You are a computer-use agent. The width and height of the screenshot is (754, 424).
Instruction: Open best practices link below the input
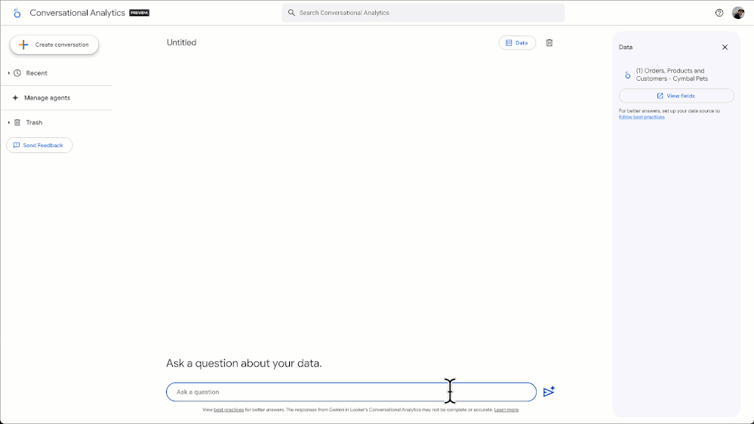(x=229, y=410)
